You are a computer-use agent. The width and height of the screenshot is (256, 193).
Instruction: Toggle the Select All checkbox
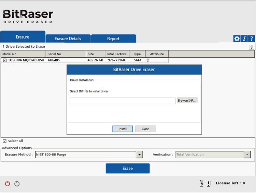coord(4,141)
